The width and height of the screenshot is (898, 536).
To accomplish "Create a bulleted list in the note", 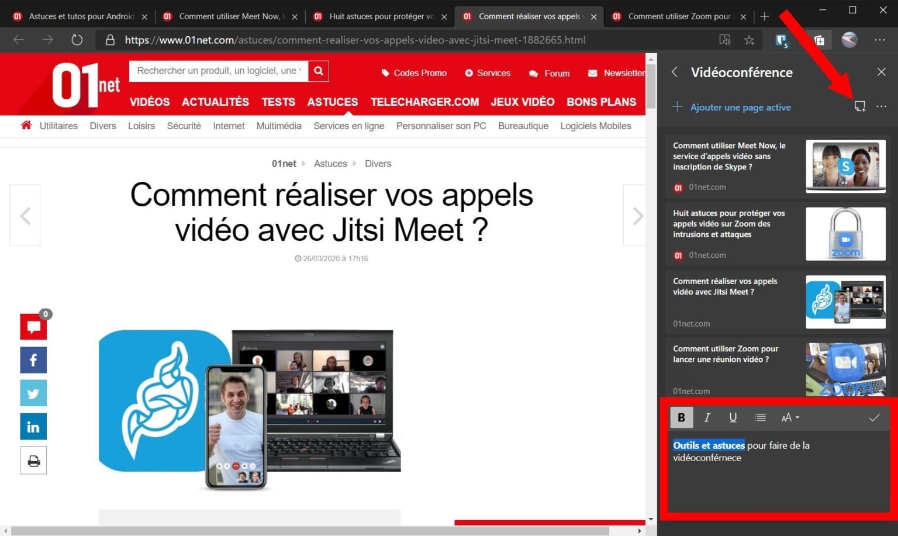I will [x=759, y=417].
